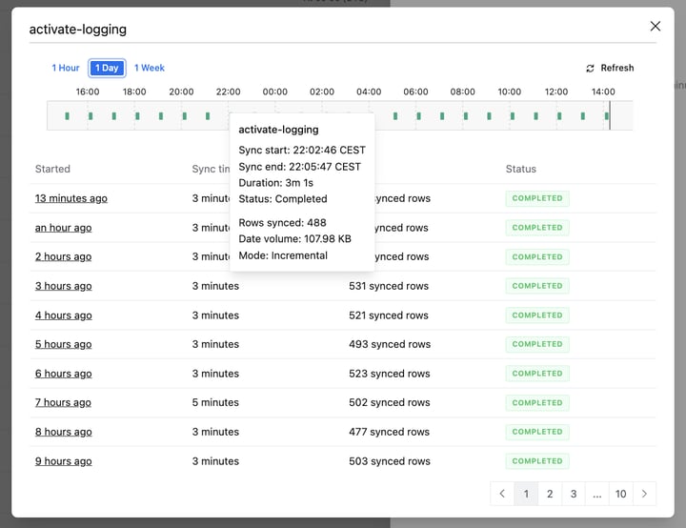Click the Refresh button
Viewport: 686px width, 528px height.
click(x=610, y=68)
